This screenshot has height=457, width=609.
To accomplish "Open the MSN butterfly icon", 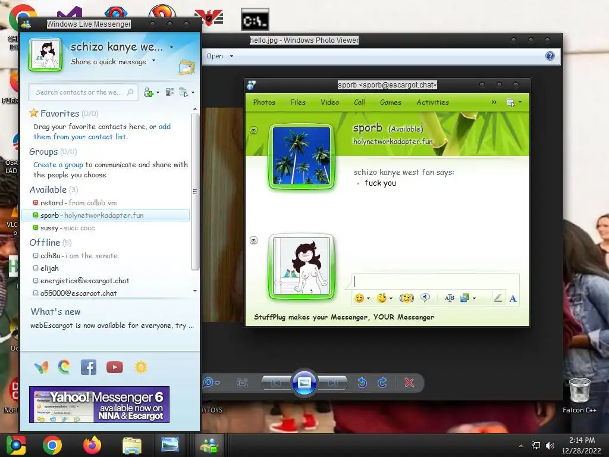I will click(41, 367).
